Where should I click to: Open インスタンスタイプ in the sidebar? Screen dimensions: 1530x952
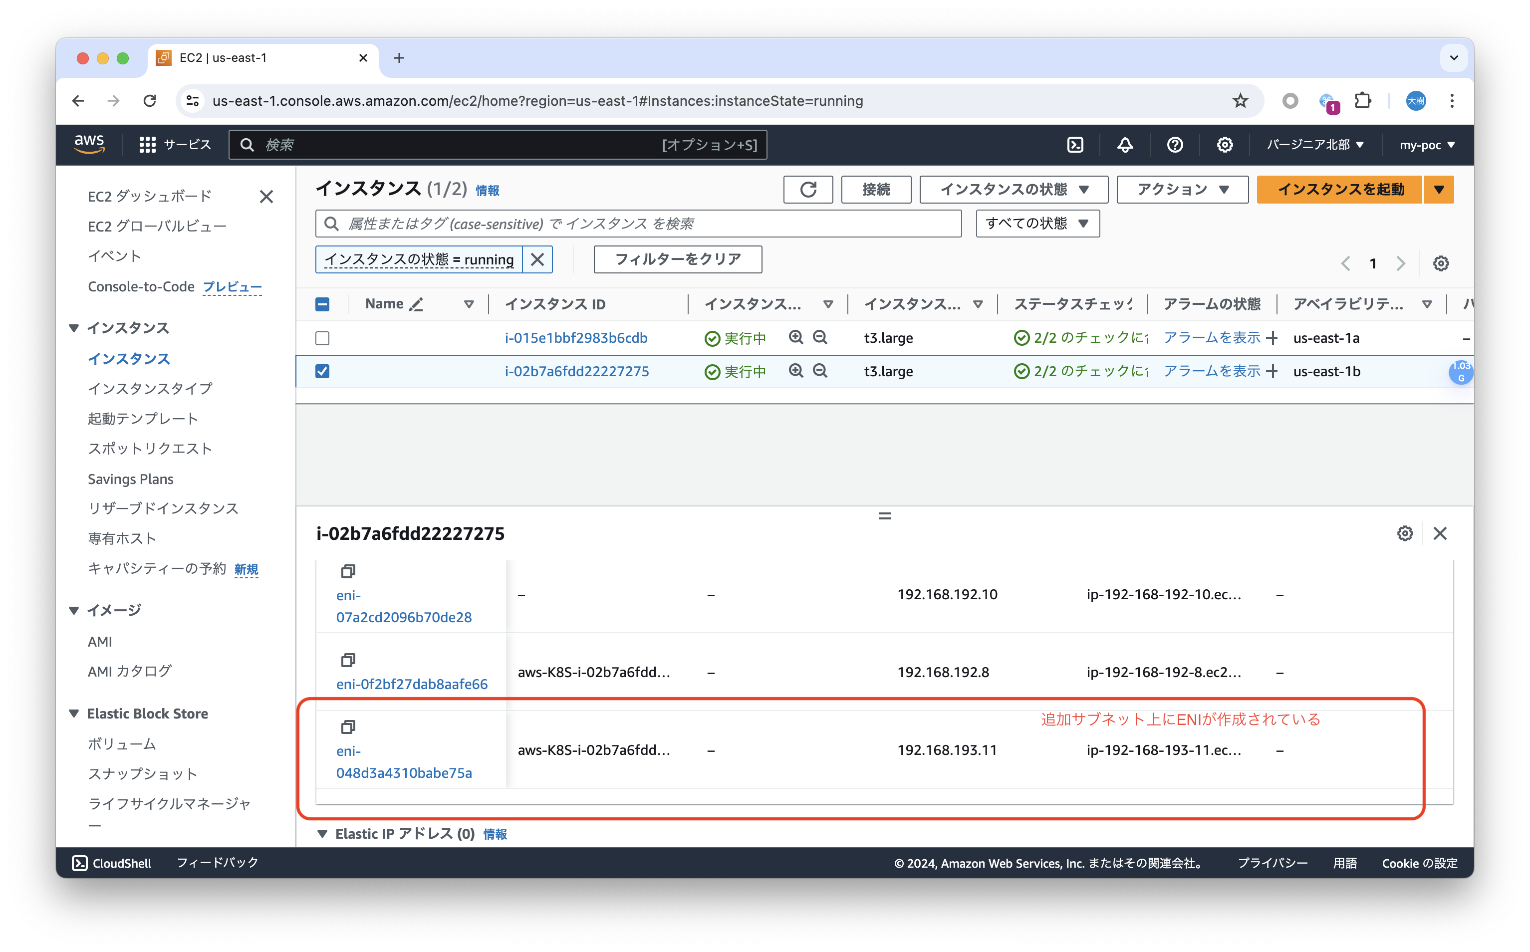(150, 389)
